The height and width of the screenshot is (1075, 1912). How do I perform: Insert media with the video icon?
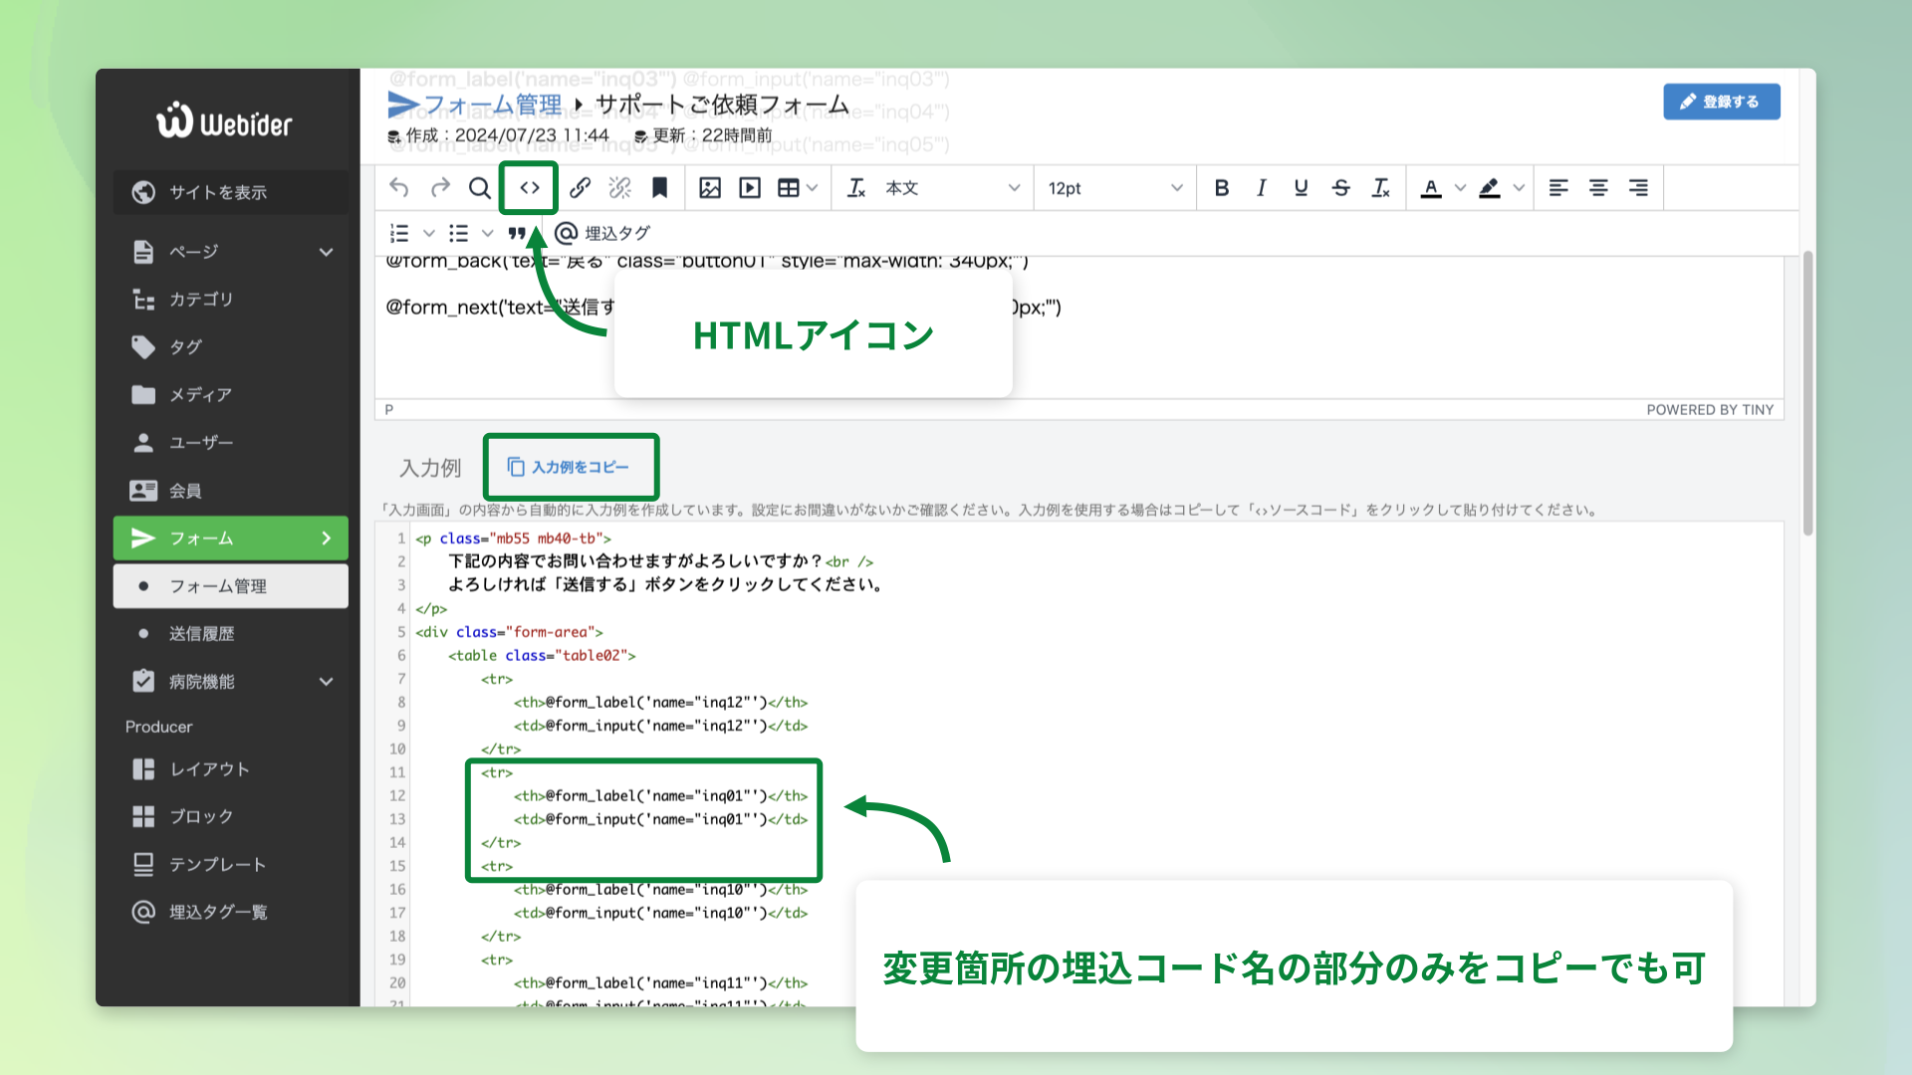point(750,188)
